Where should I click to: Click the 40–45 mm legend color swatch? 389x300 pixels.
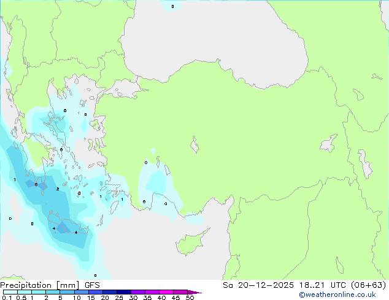click(166, 292)
